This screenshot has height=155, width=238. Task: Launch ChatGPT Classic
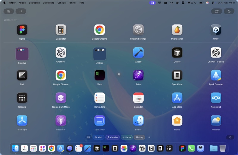coord(216,52)
